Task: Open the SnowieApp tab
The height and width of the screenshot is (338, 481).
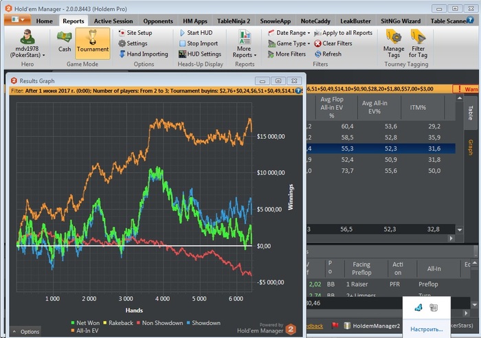Action: point(275,21)
